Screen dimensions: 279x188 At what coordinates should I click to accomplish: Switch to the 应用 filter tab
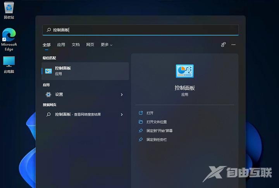pyautogui.click(x=61, y=45)
